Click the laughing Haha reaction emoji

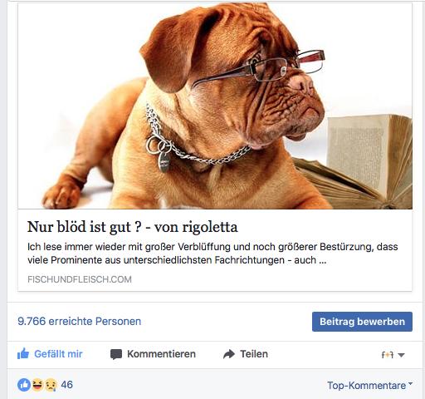click(38, 385)
